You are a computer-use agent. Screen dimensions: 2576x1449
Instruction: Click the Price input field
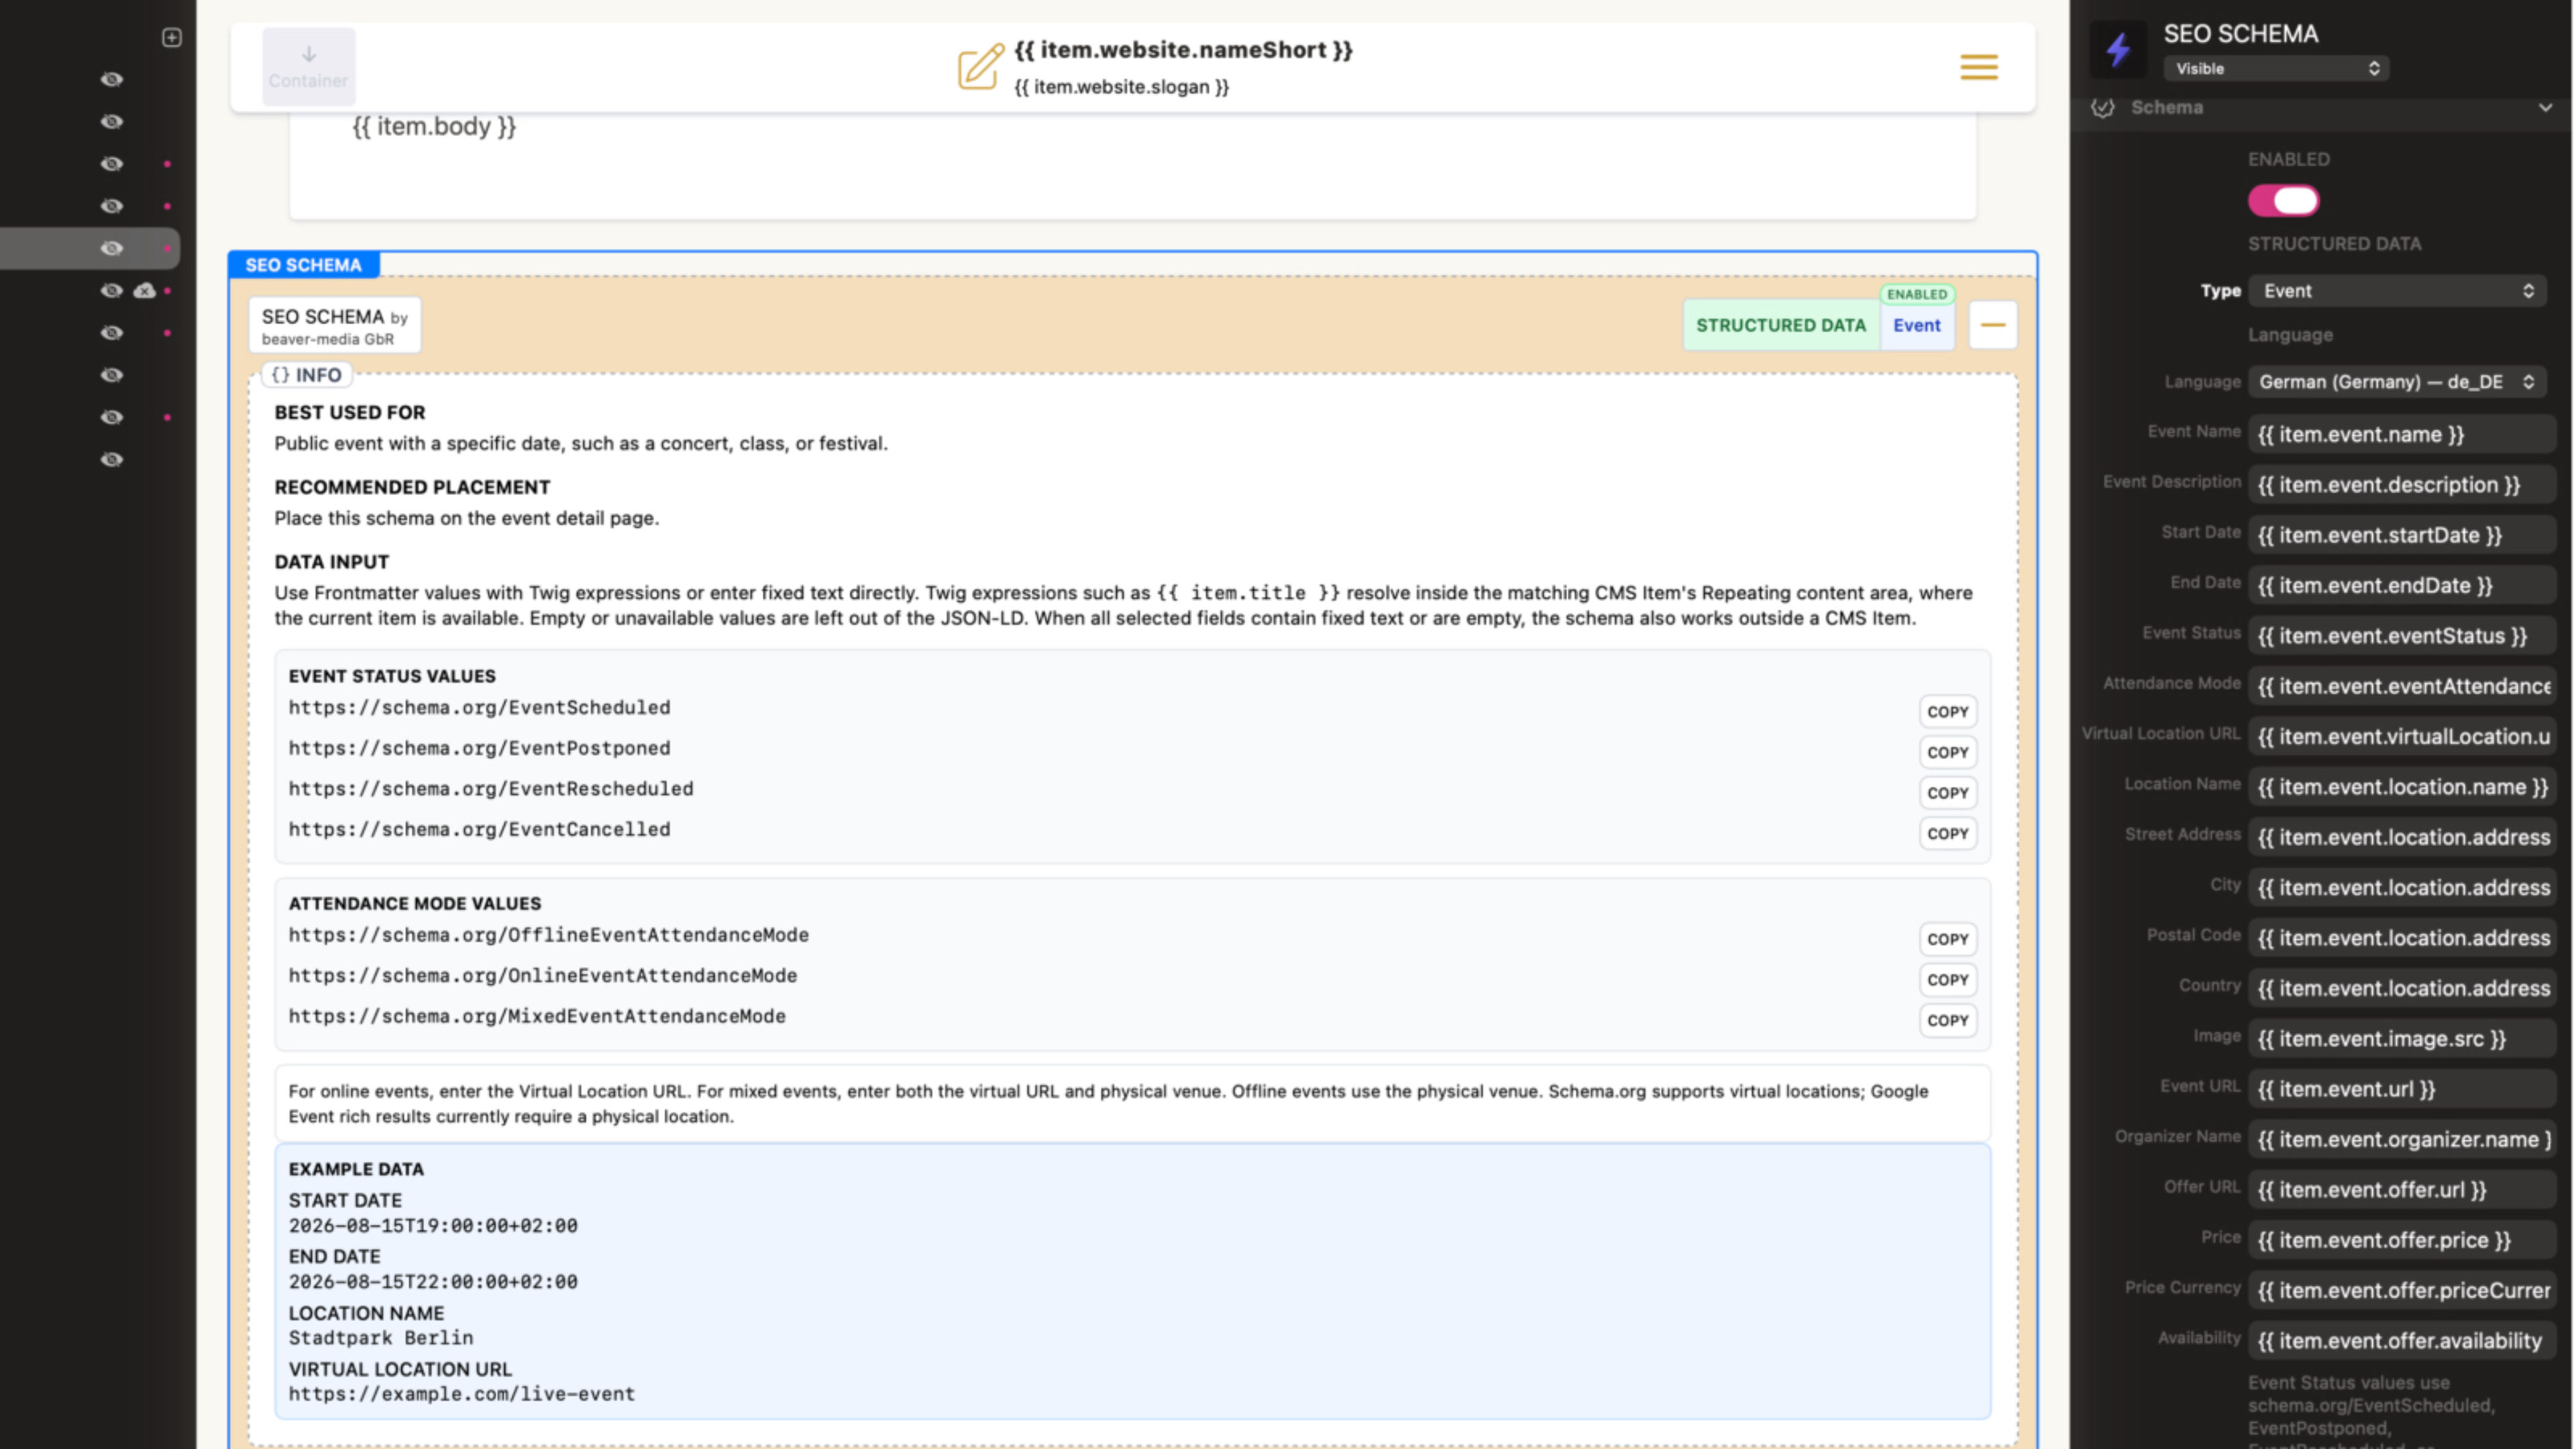[2402, 1240]
